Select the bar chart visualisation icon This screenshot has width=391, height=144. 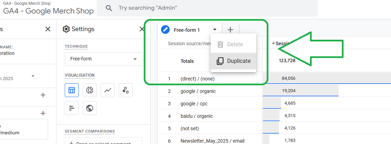click(72, 108)
